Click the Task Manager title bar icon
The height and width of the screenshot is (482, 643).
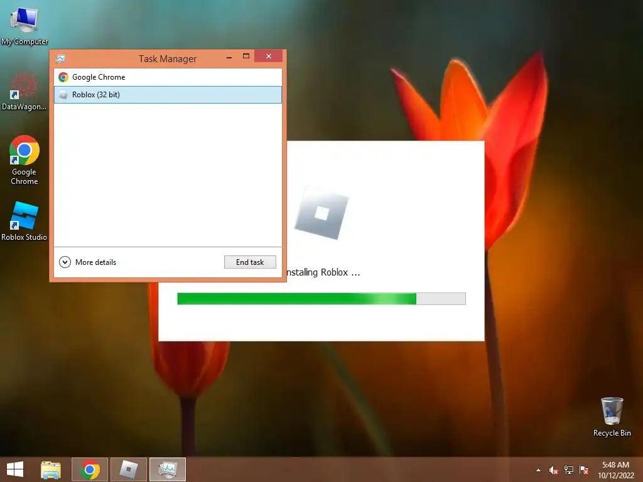(x=60, y=58)
